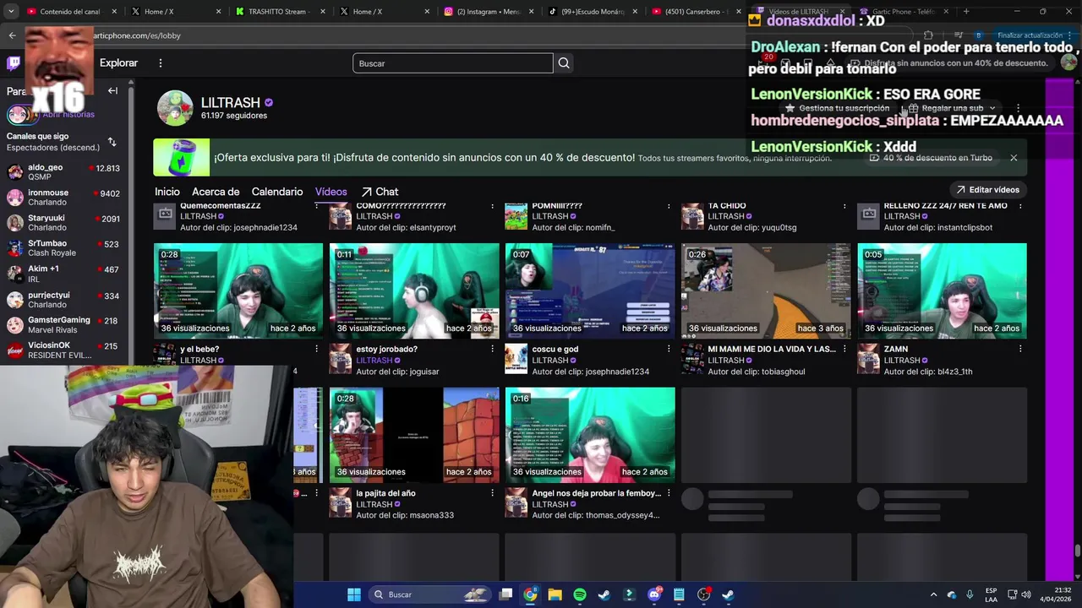The image size is (1082, 608).
Task: Click the ESP LAA language indicator
Action: 991,594
